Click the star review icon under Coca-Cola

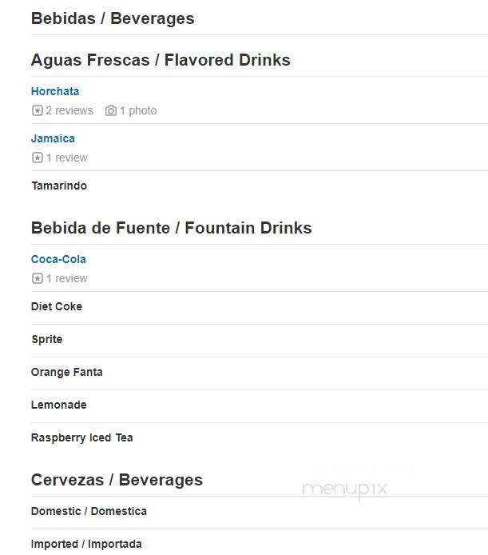point(37,278)
